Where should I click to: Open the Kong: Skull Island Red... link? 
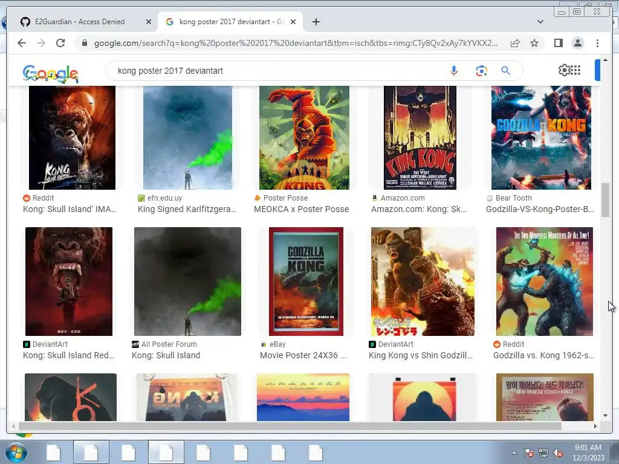pyautogui.click(x=68, y=355)
